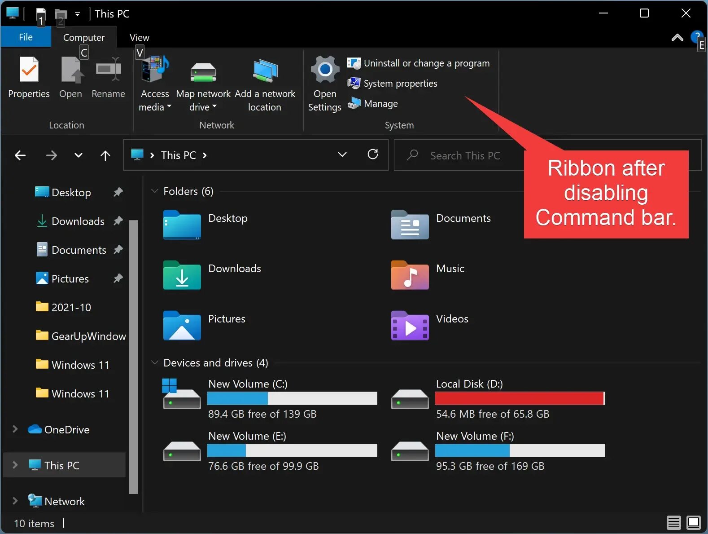Open the File tab
Screen dimensions: 708x534
pyautogui.click(x=26, y=37)
